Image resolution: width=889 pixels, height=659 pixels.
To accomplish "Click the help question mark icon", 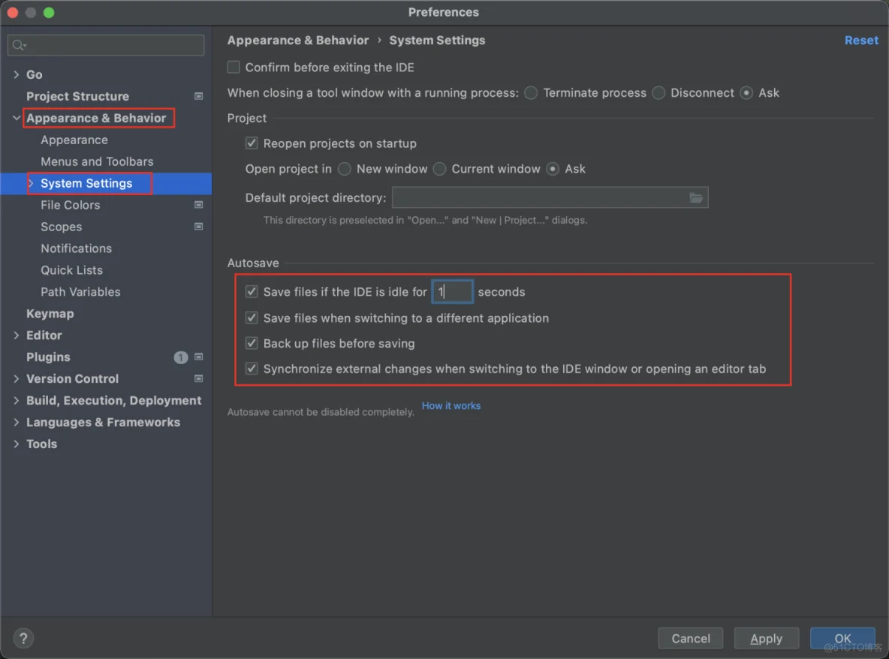I will click(x=23, y=639).
